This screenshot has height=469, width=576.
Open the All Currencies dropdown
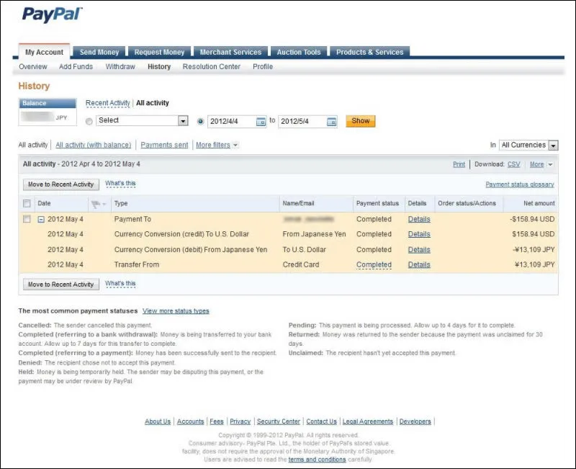[528, 146]
